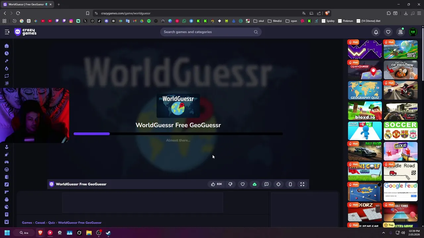Click the translate icon in address bar
424x238 pixels.
[x=304, y=13]
